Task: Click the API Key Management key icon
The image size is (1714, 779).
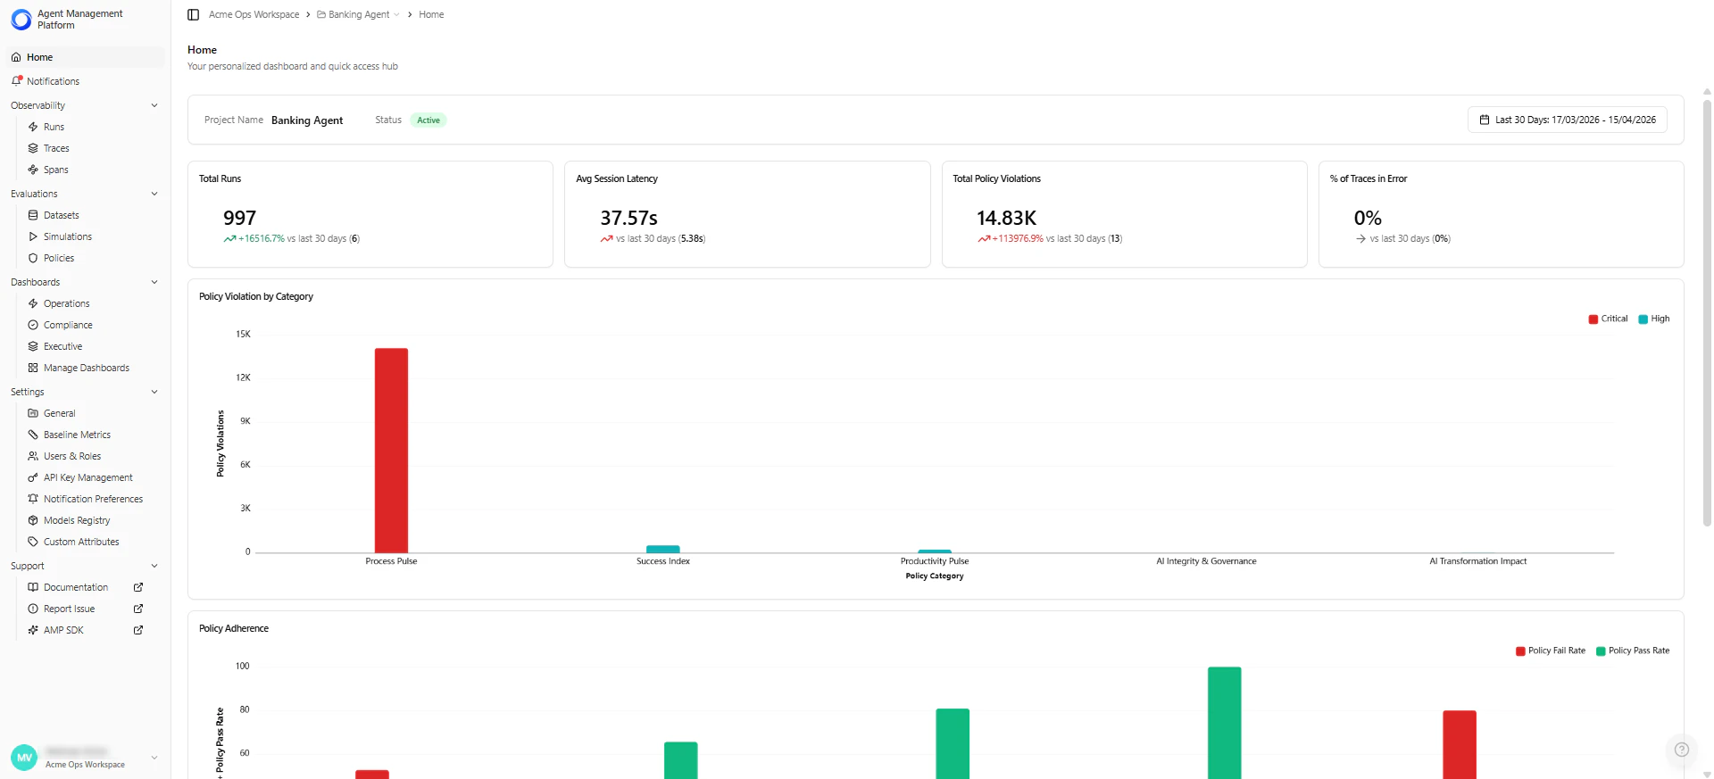Action: (x=33, y=477)
